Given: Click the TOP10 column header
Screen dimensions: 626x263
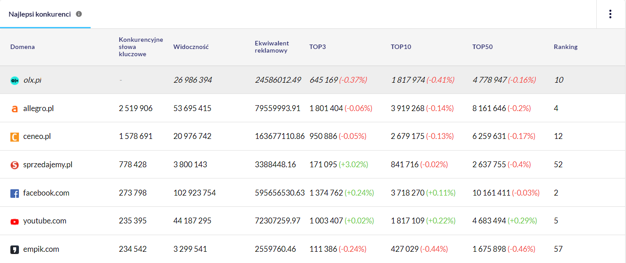Looking at the screenshot, I should pyautogui.click(x=401, y=47).
